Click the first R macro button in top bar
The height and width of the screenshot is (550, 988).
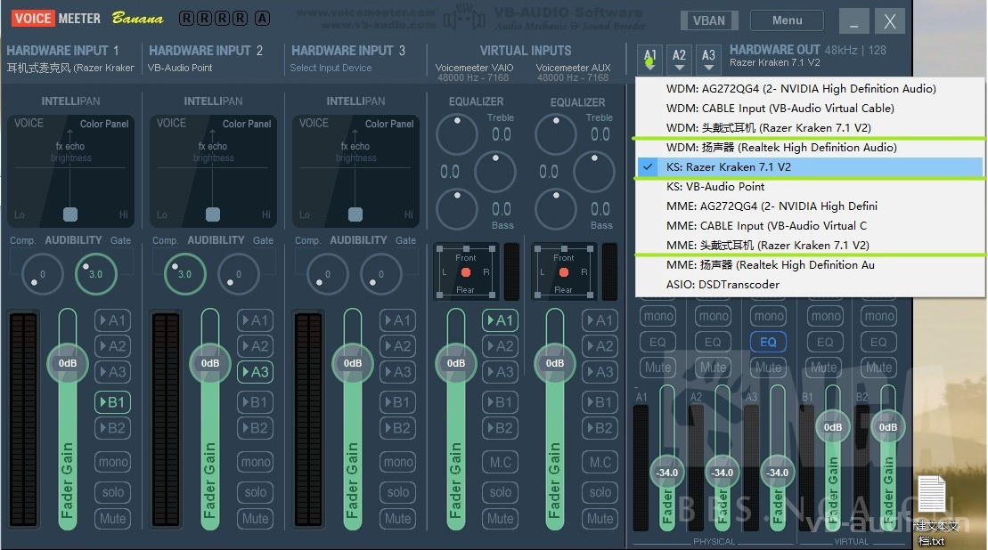coord(187,17)
